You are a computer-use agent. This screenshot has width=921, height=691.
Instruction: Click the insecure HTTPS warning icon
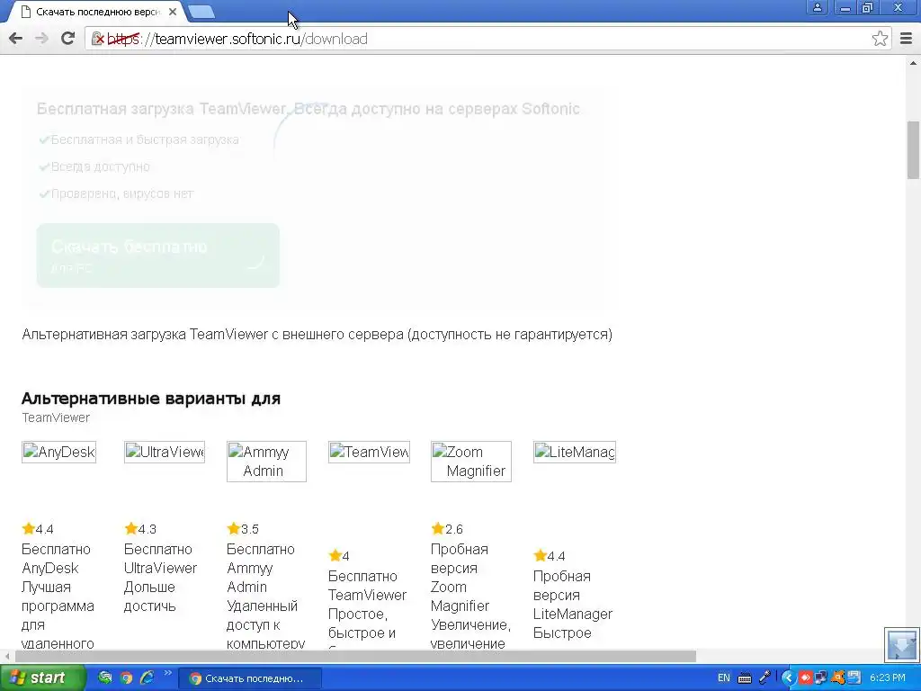click(x=98, y=39)
